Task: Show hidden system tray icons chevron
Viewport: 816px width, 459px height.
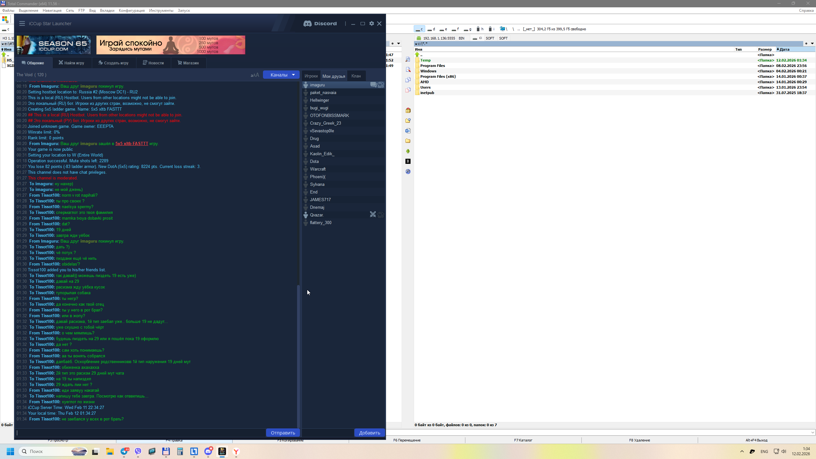Action: coord(742,451)
